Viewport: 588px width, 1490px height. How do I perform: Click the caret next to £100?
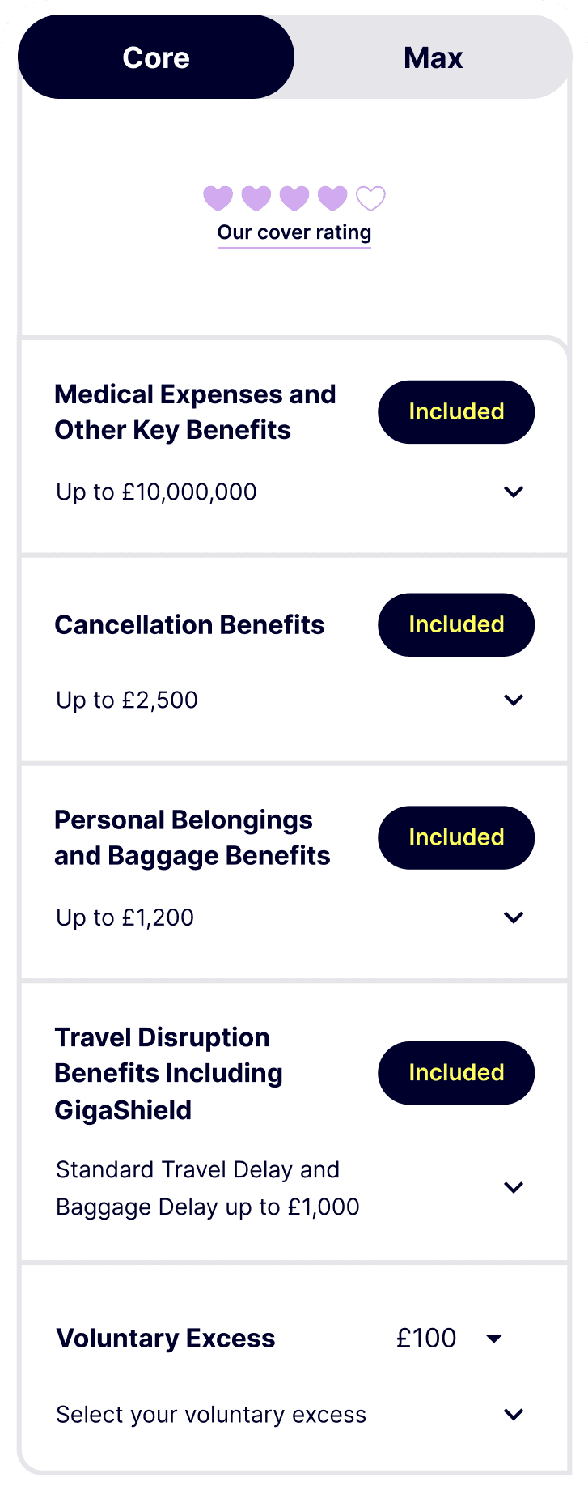pos(495,1338)
